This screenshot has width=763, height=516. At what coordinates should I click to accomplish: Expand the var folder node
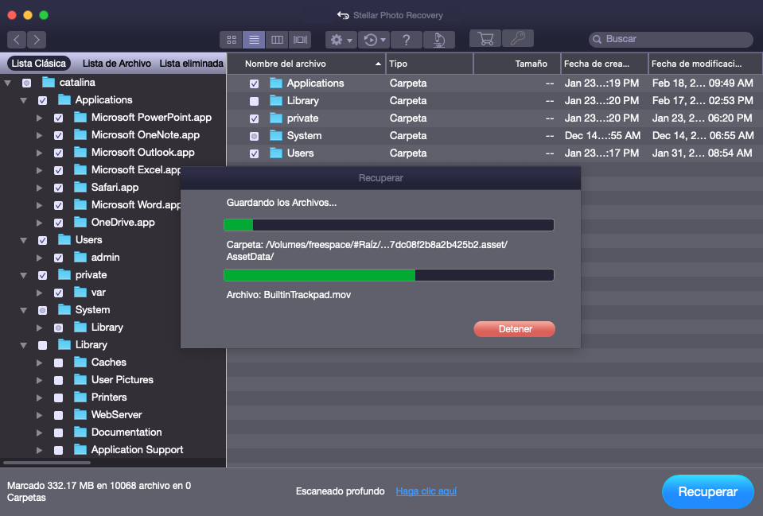tap(40, 293)
